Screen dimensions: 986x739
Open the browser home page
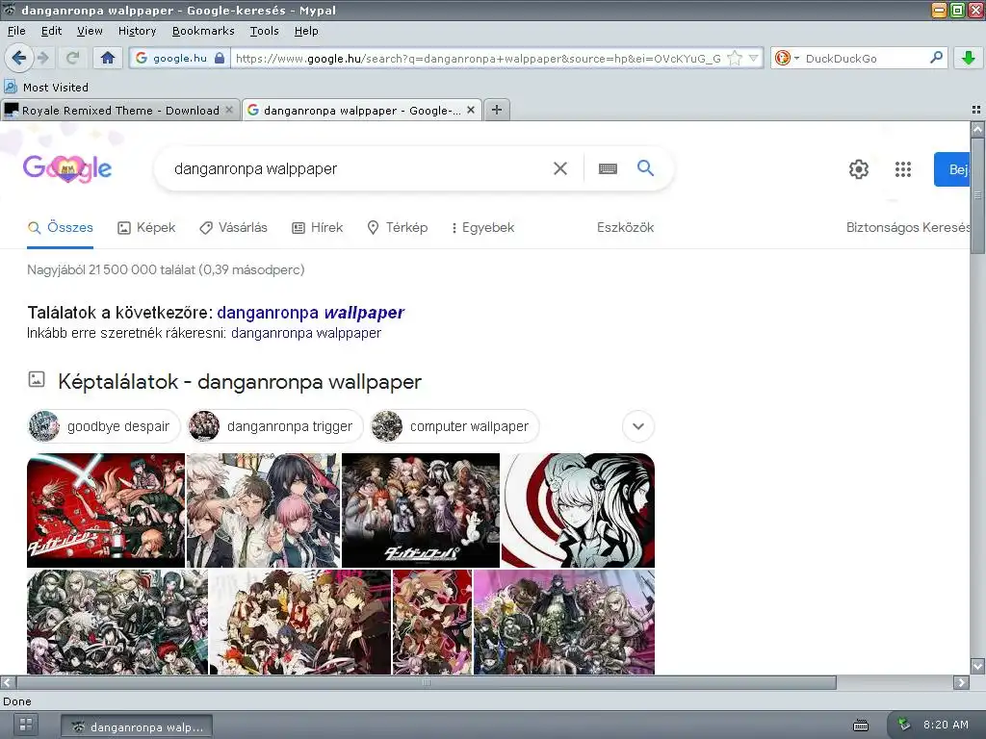point(108,59)
